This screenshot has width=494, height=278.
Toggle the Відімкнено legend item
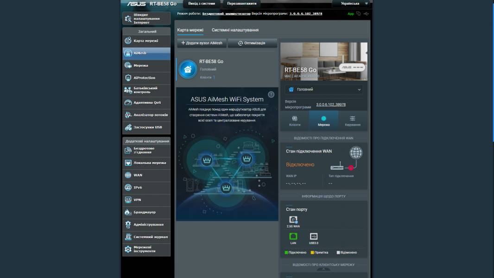346,252
